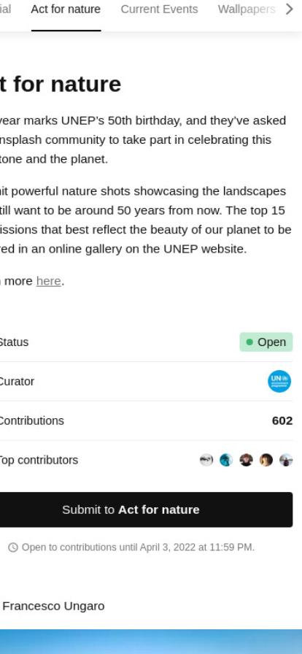Open the partially visible Editorial tab
The height and width of the screenshot is (654, 302).
tap(5, 9)
